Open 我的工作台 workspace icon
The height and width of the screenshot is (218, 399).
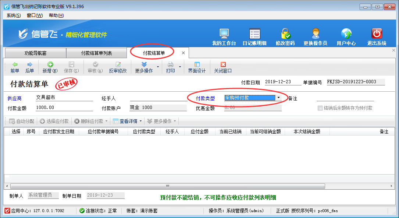coord(224,37)
